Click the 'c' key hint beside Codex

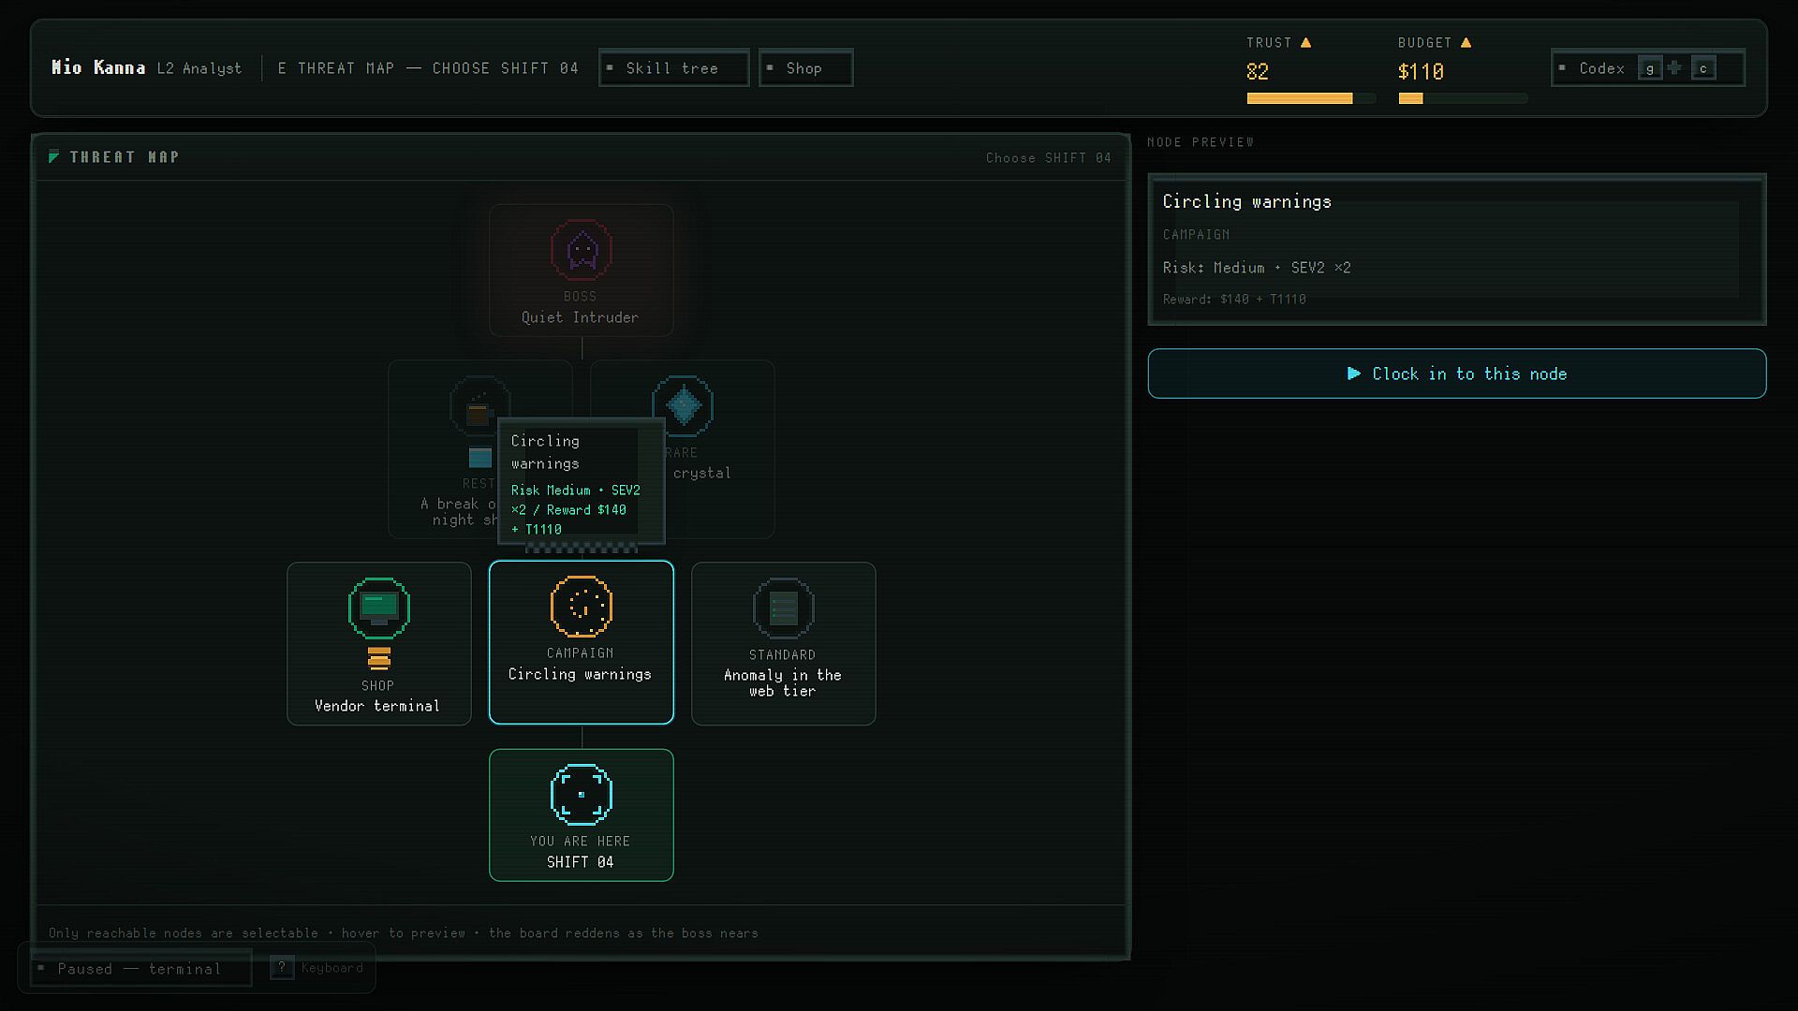point(1703,68)
